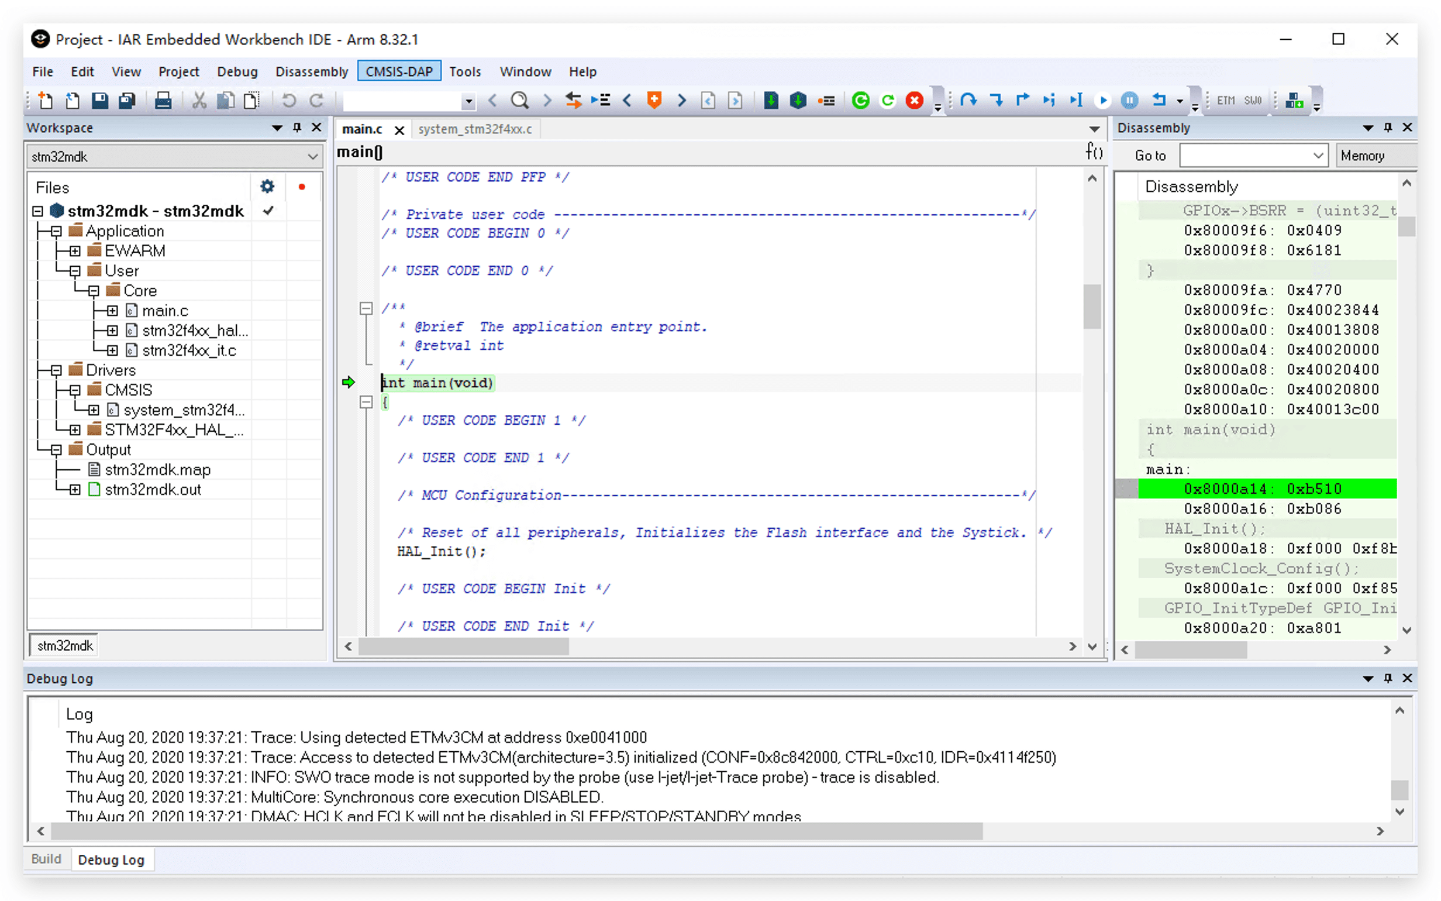Screen dimensions: 1441x901
Task: Click the Disassembly horizontal scrollbar thumb
Action: pos(1190,649)
